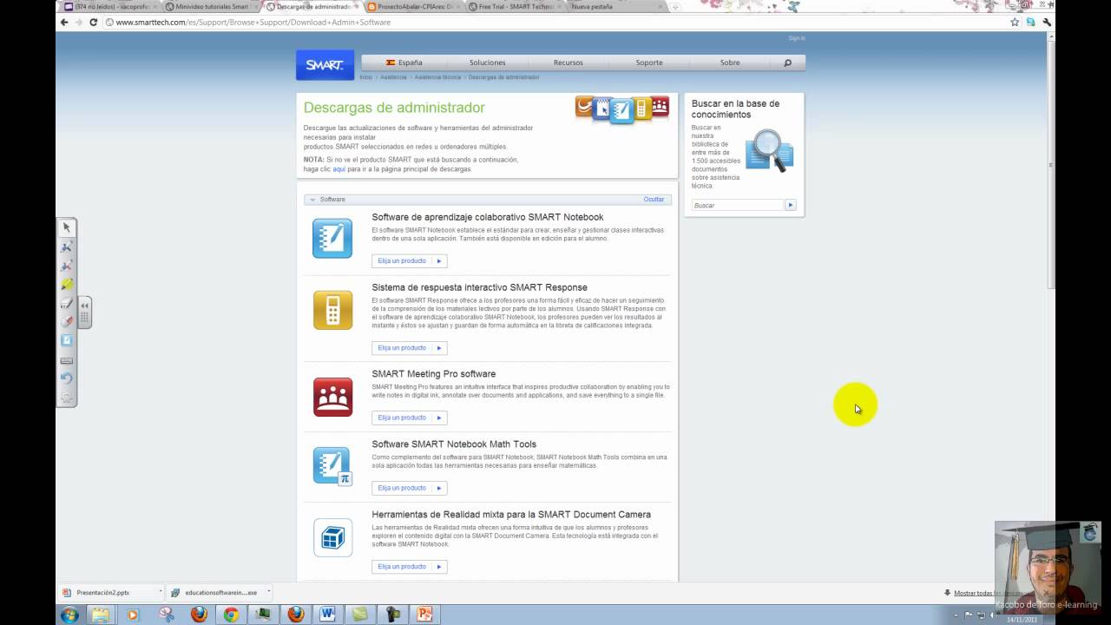The image size is (1111, 625).
Task: Click the Ocultar link in Software header
Action: tap(654, 200)
